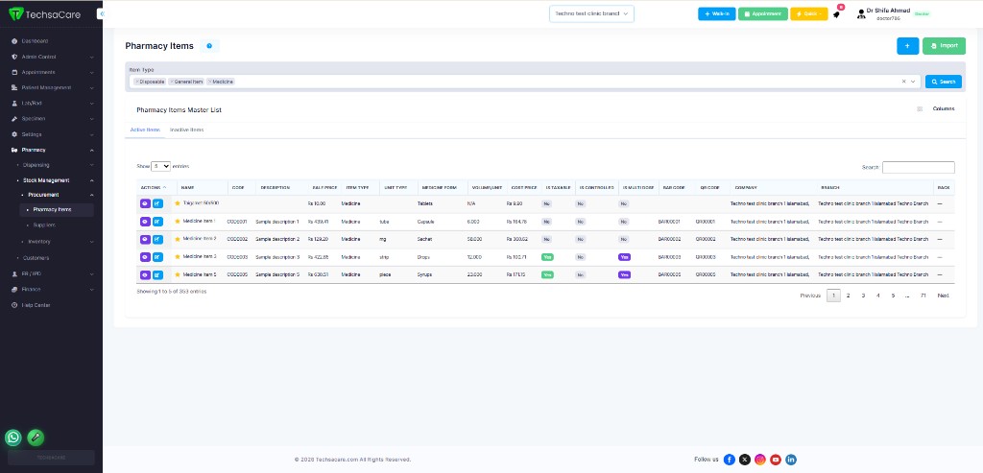
Task: Open the WhatsApp chat icon
Action: (x=13, y=438)
